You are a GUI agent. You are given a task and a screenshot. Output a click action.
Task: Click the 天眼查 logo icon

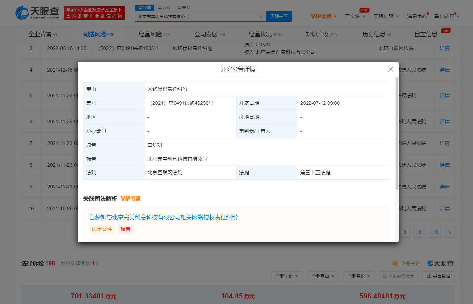point(22,13)
